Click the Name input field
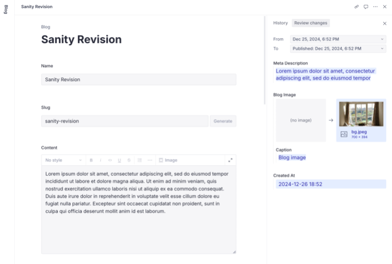The height and width of the screenshot is (264, 392). coord(138,79)
